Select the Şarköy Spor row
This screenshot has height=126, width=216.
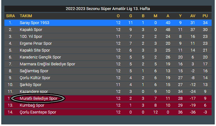pos(108,84)
